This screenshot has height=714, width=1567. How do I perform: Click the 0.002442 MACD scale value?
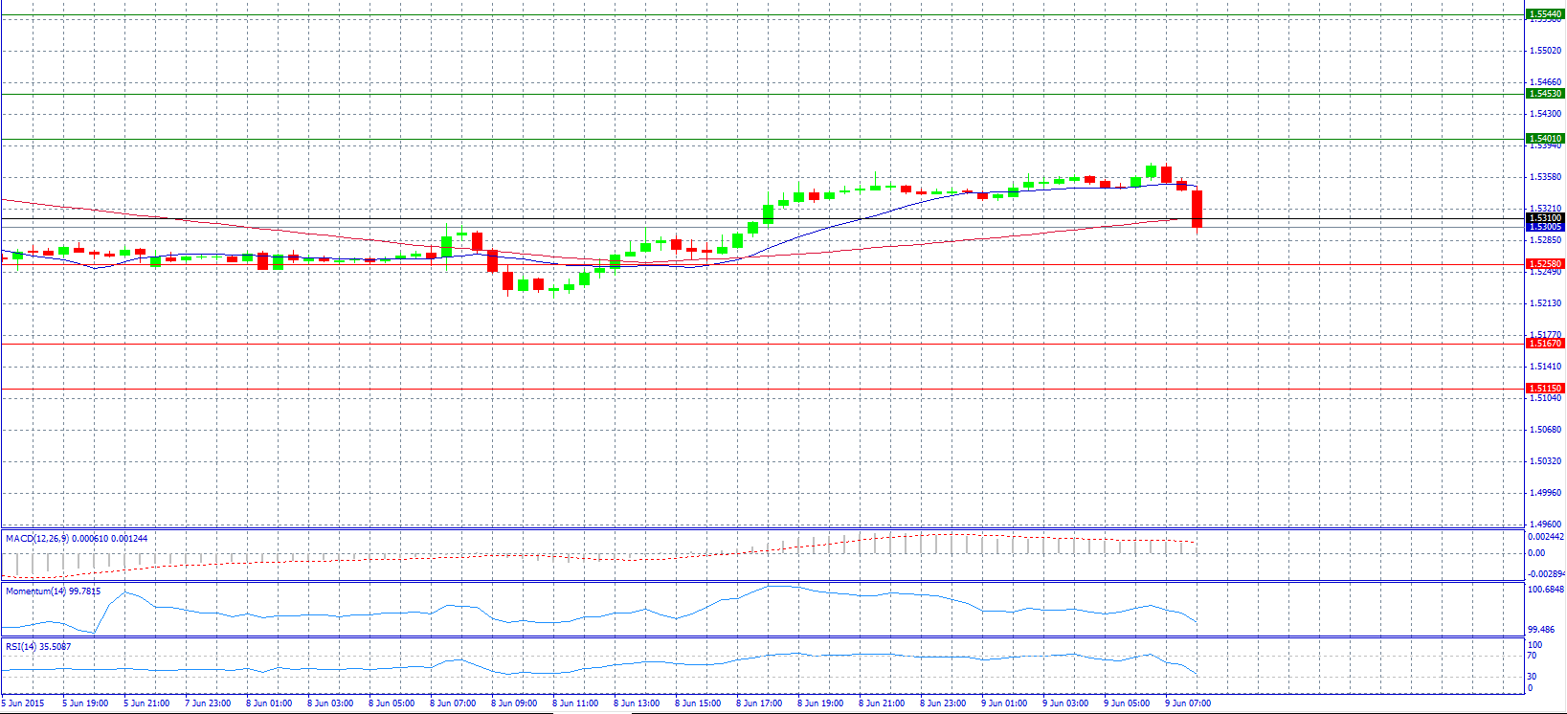[1547, 537]
